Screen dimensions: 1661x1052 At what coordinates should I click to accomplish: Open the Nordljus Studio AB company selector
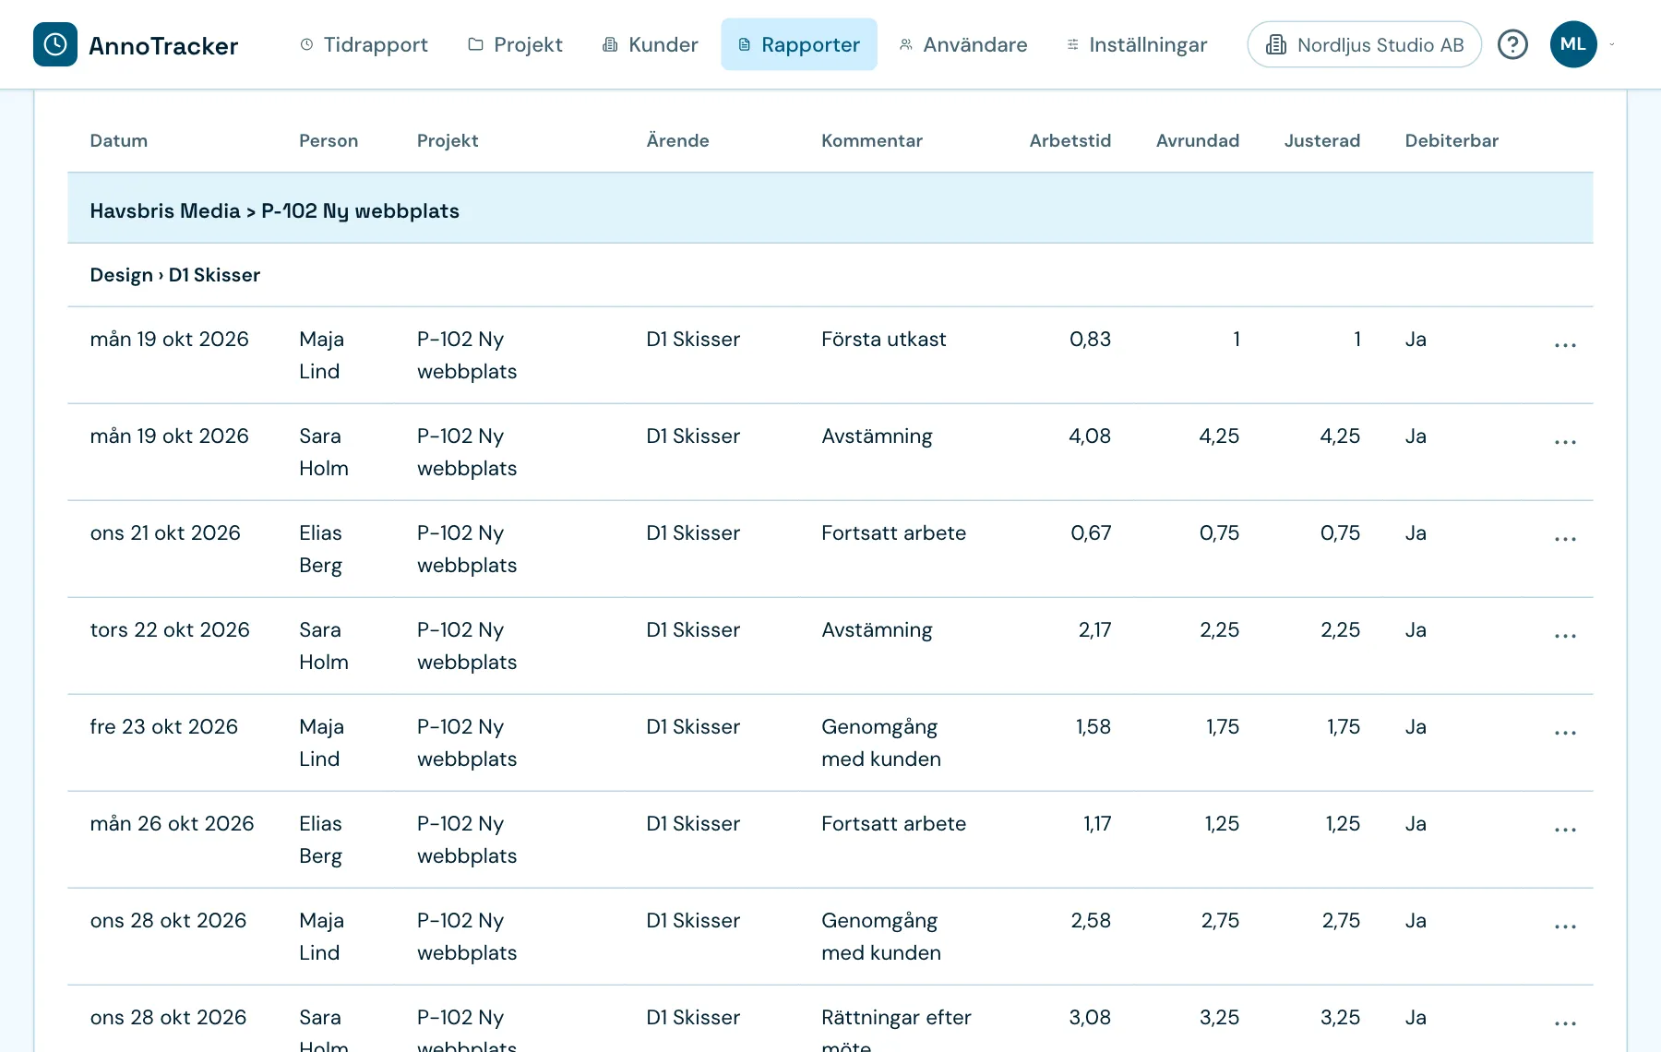(1364, 44)
